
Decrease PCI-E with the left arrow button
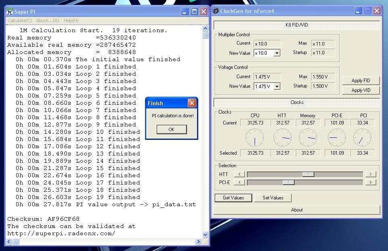[239, 183]
